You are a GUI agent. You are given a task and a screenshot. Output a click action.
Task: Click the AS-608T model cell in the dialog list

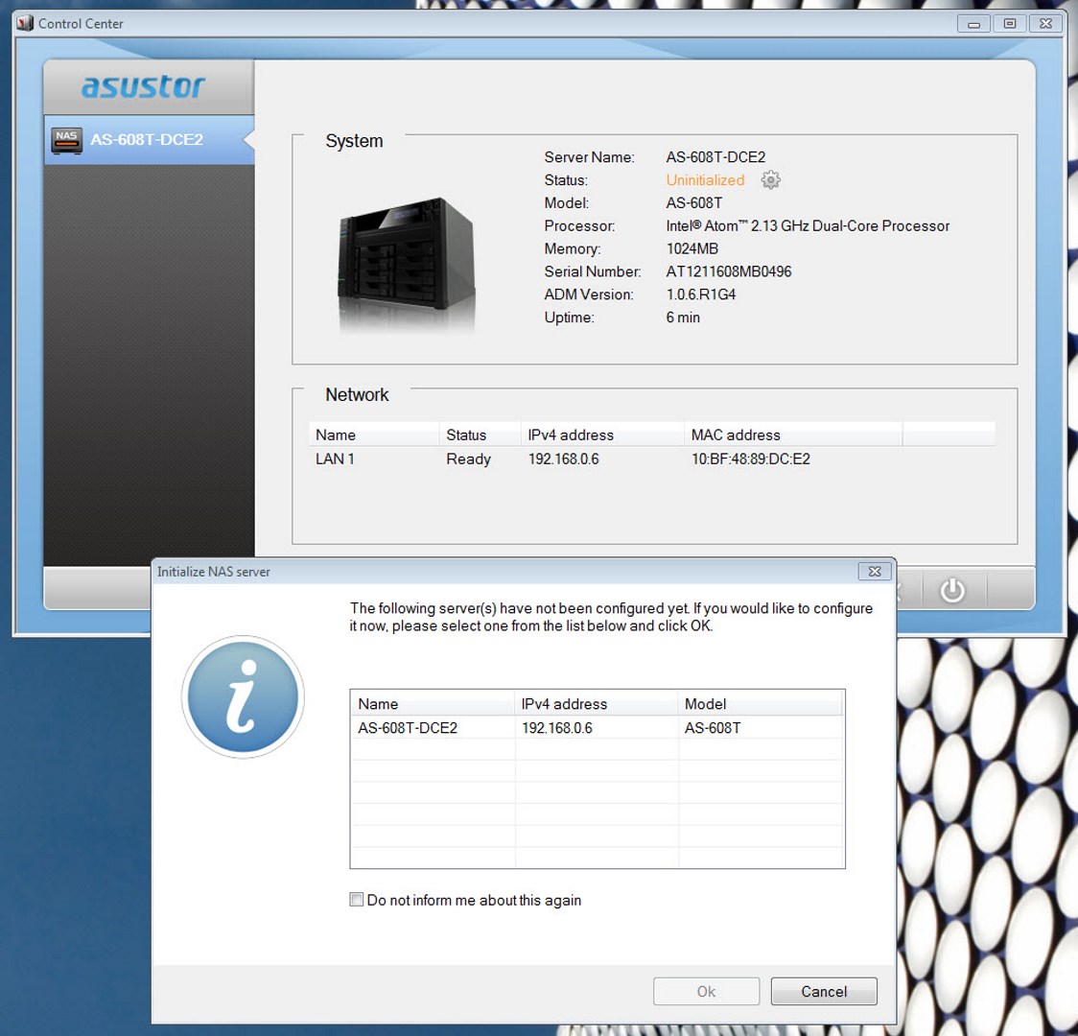713,727
